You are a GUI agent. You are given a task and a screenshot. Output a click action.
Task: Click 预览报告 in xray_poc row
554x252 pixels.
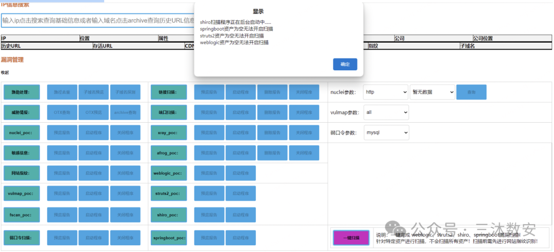(x=209, y=133)
